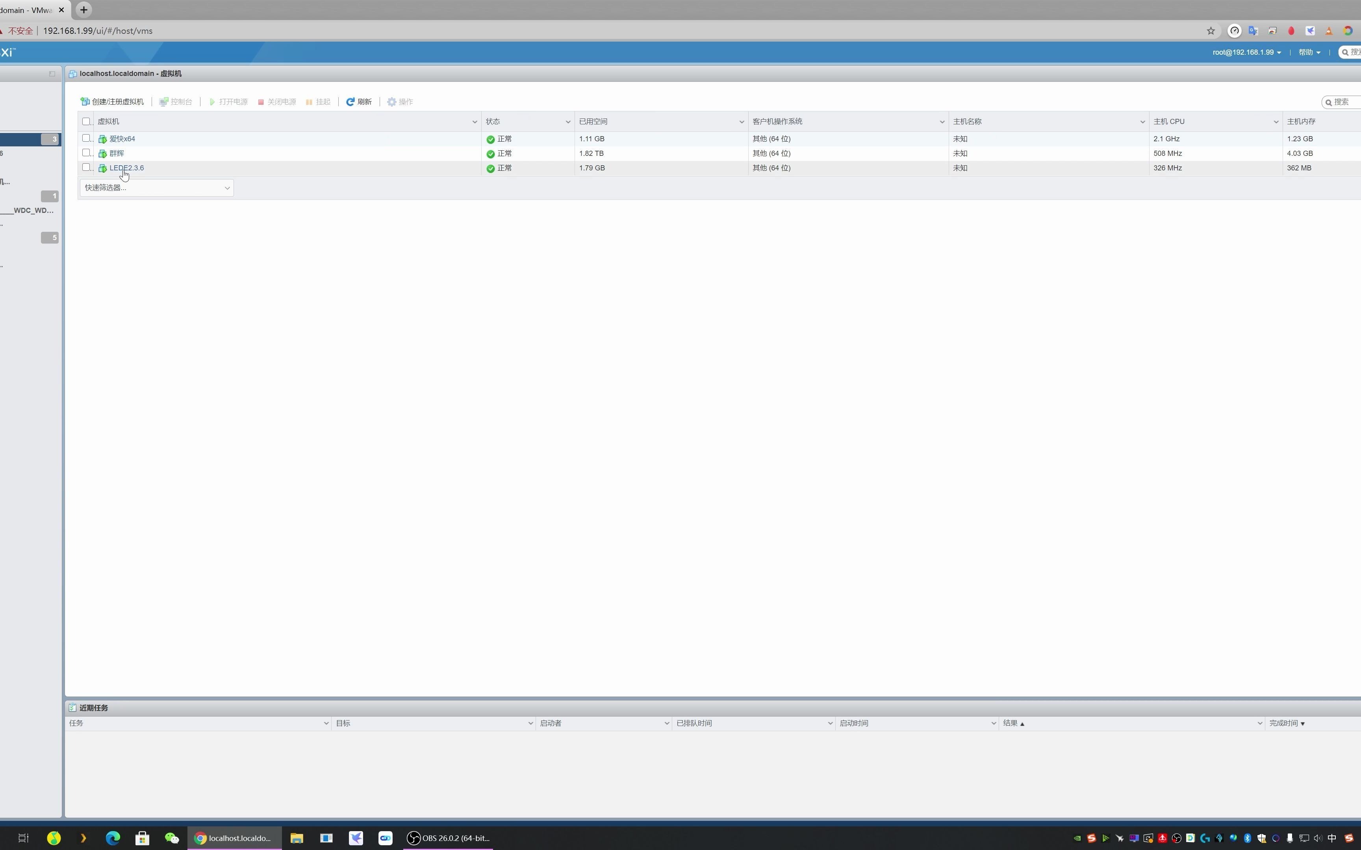Viewport: 1361px width, 850px height.
Task: Open the 爱快x64 virtual machine link
Action: [x=122, y=139]
